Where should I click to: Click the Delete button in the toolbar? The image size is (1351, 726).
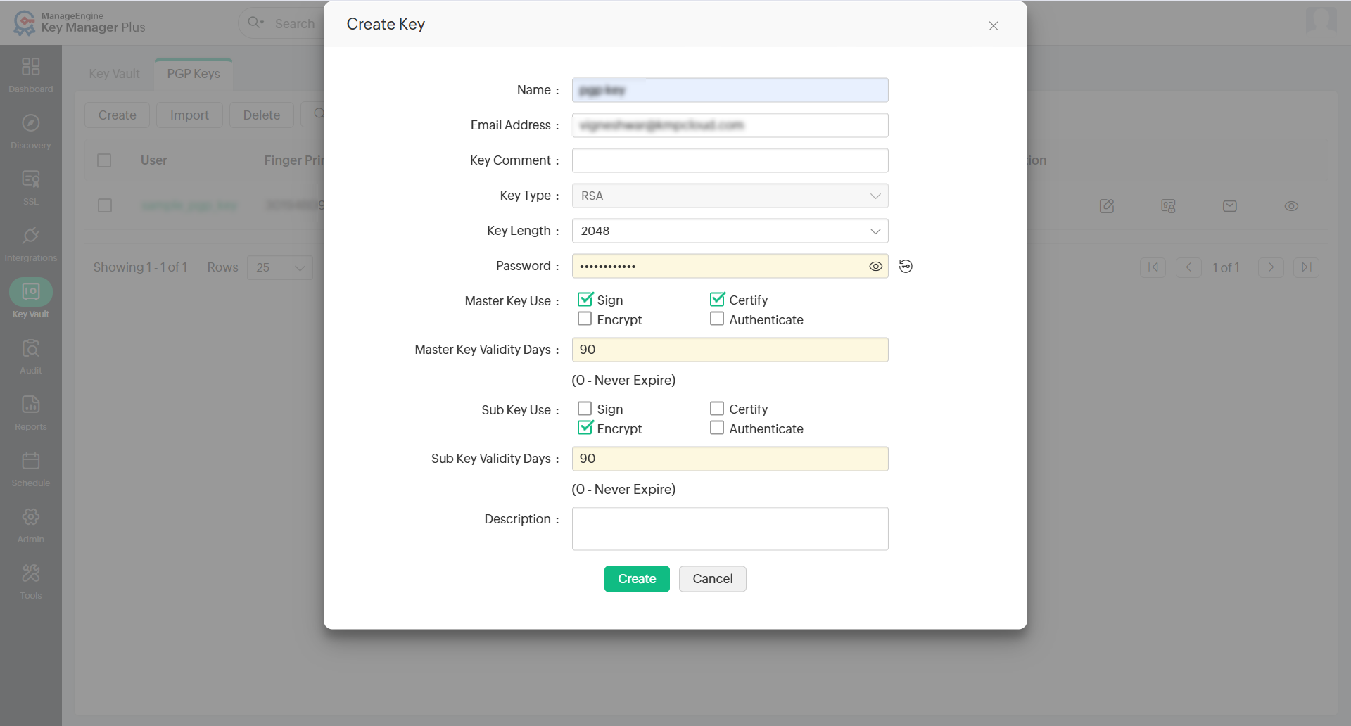pos(262,115)
